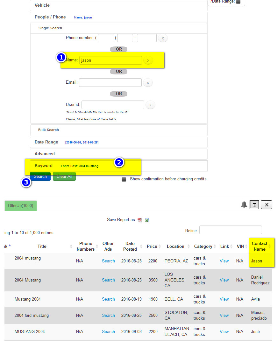View the LOS ANGELES 2004 Mustang listing
277x341 pixels.
click(x=224, y=280)
